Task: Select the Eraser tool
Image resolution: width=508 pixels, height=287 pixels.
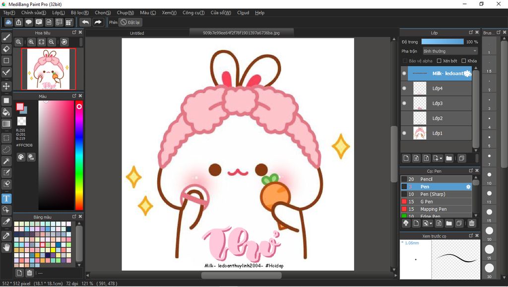Action: pos(6,49)
